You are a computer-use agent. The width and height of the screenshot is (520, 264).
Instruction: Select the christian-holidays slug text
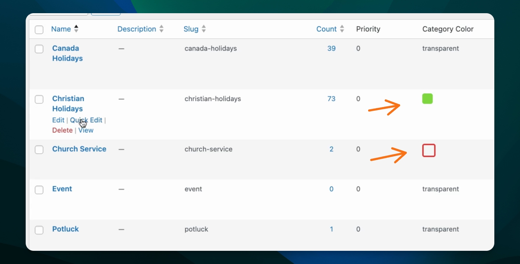(x=213, y=99)
